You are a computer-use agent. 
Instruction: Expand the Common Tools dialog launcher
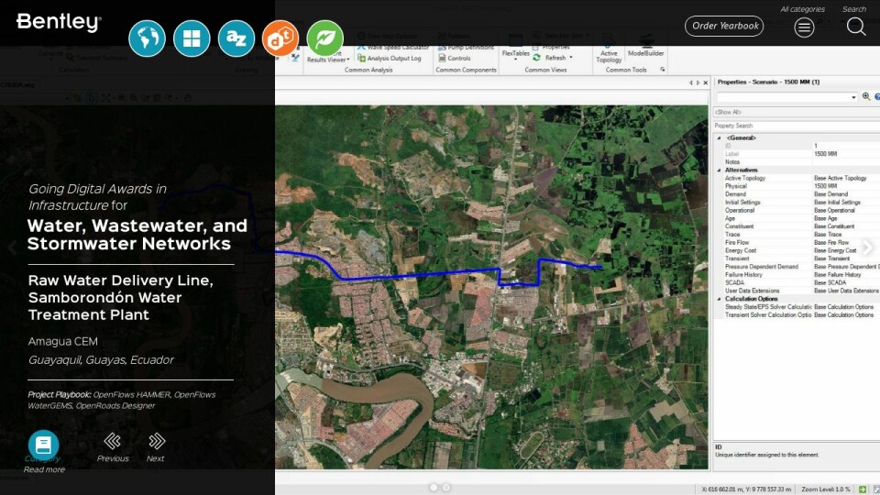tap(663, 70)
